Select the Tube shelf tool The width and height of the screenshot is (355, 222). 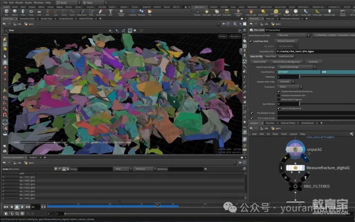coord(23,12)
